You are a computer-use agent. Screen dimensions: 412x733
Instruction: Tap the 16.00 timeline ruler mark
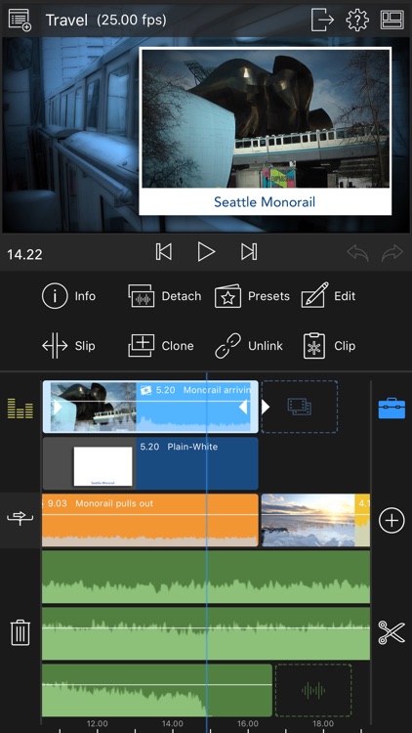click(248, 723)
